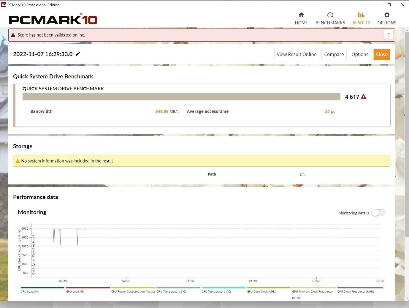This screenshot has width=409, height=308.
Task: Click the pencil icon to rename result
Action: 78,54
